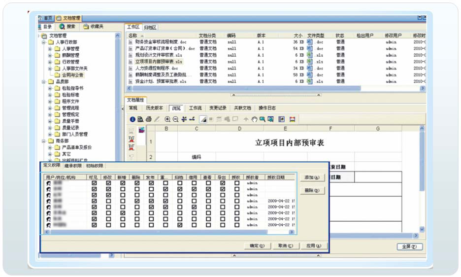The height and width of the screenshot is (277, 461).
Task: Select the file 立项项目内部预审表.xls
Action: (159, 62)
